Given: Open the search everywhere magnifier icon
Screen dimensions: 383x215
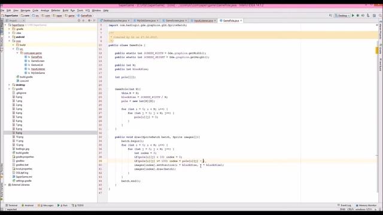Looking at the screenshot, I should coord(381,16).
